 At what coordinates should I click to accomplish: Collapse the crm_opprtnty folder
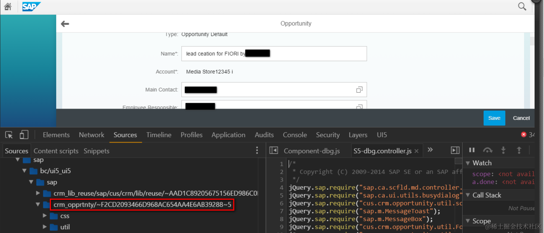pos(38,205)
